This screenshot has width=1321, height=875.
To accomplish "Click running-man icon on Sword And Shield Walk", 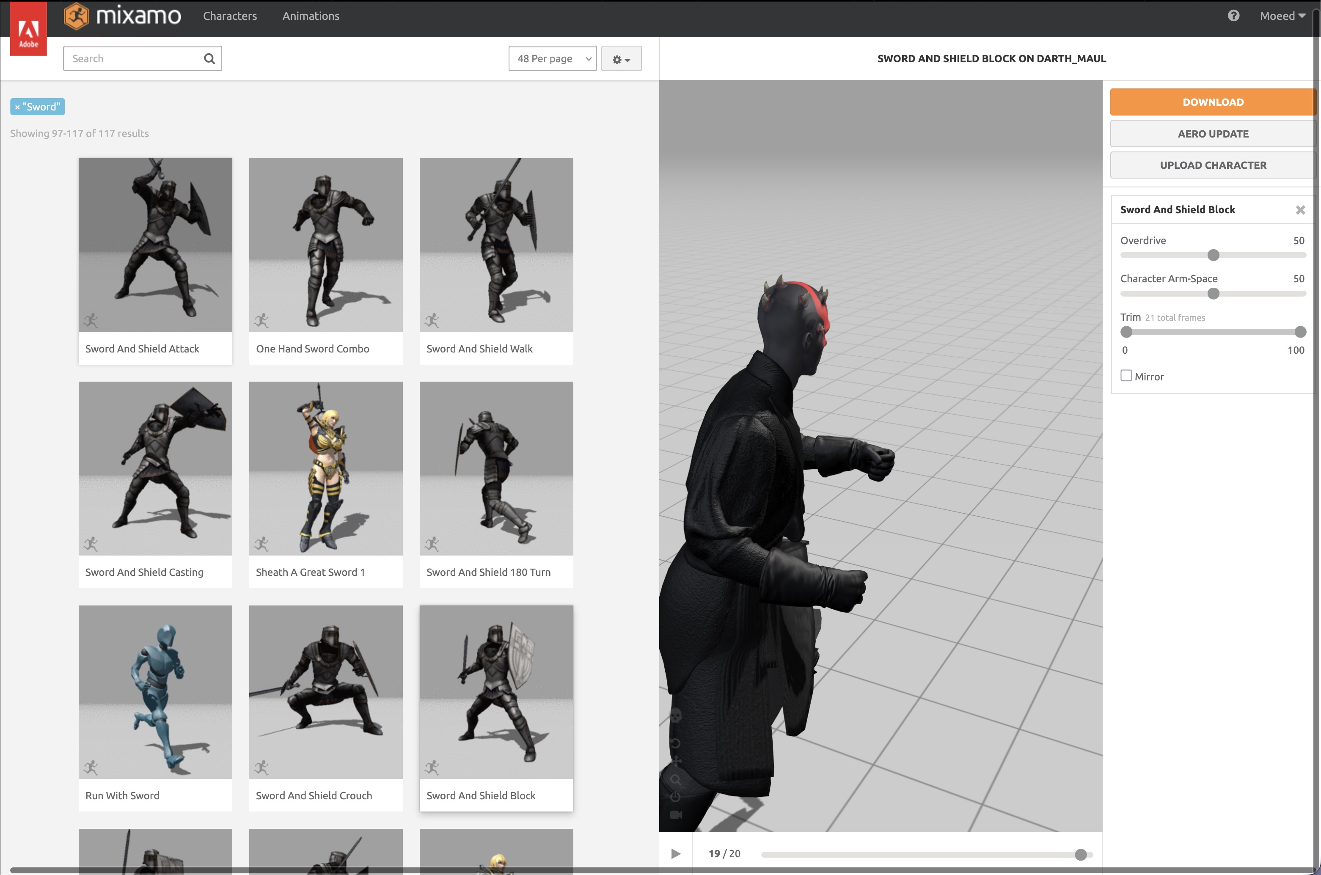I will 432,320.
